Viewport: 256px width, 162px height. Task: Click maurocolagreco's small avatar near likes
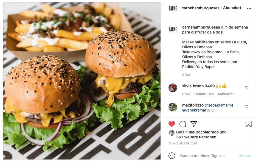coord(171,133)
